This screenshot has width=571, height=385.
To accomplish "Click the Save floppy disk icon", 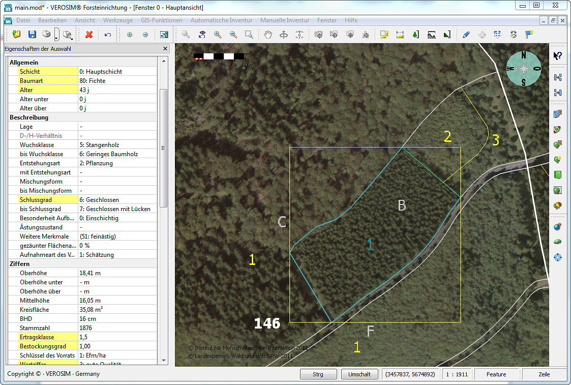I will tap(32, 35).
